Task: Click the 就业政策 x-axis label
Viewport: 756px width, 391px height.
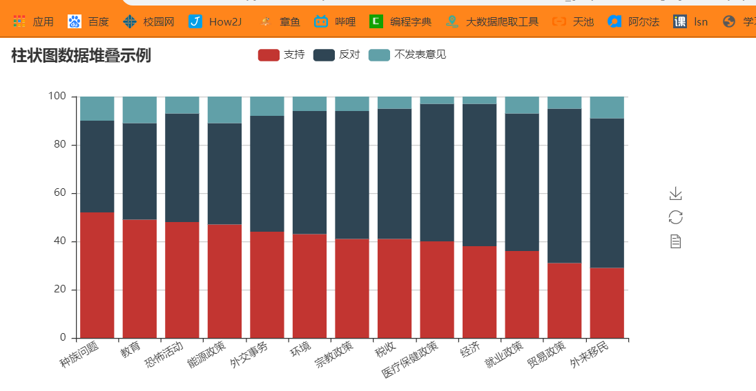Action: pyautogui.click(x=504, y=355)
